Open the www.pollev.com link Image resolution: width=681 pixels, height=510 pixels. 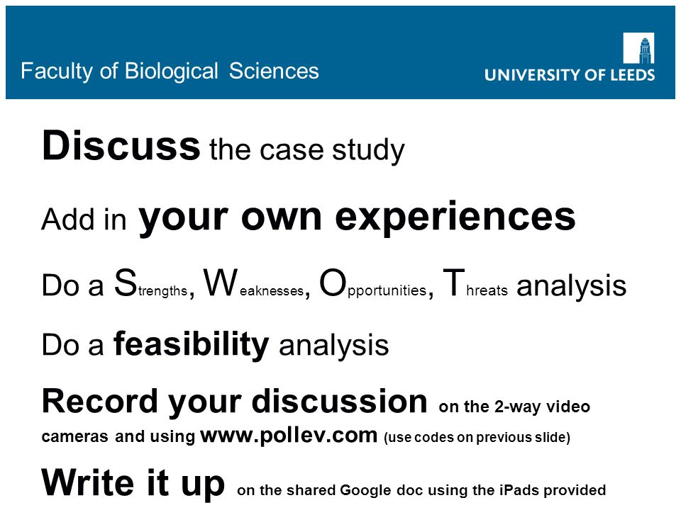[x=289, y=435]
